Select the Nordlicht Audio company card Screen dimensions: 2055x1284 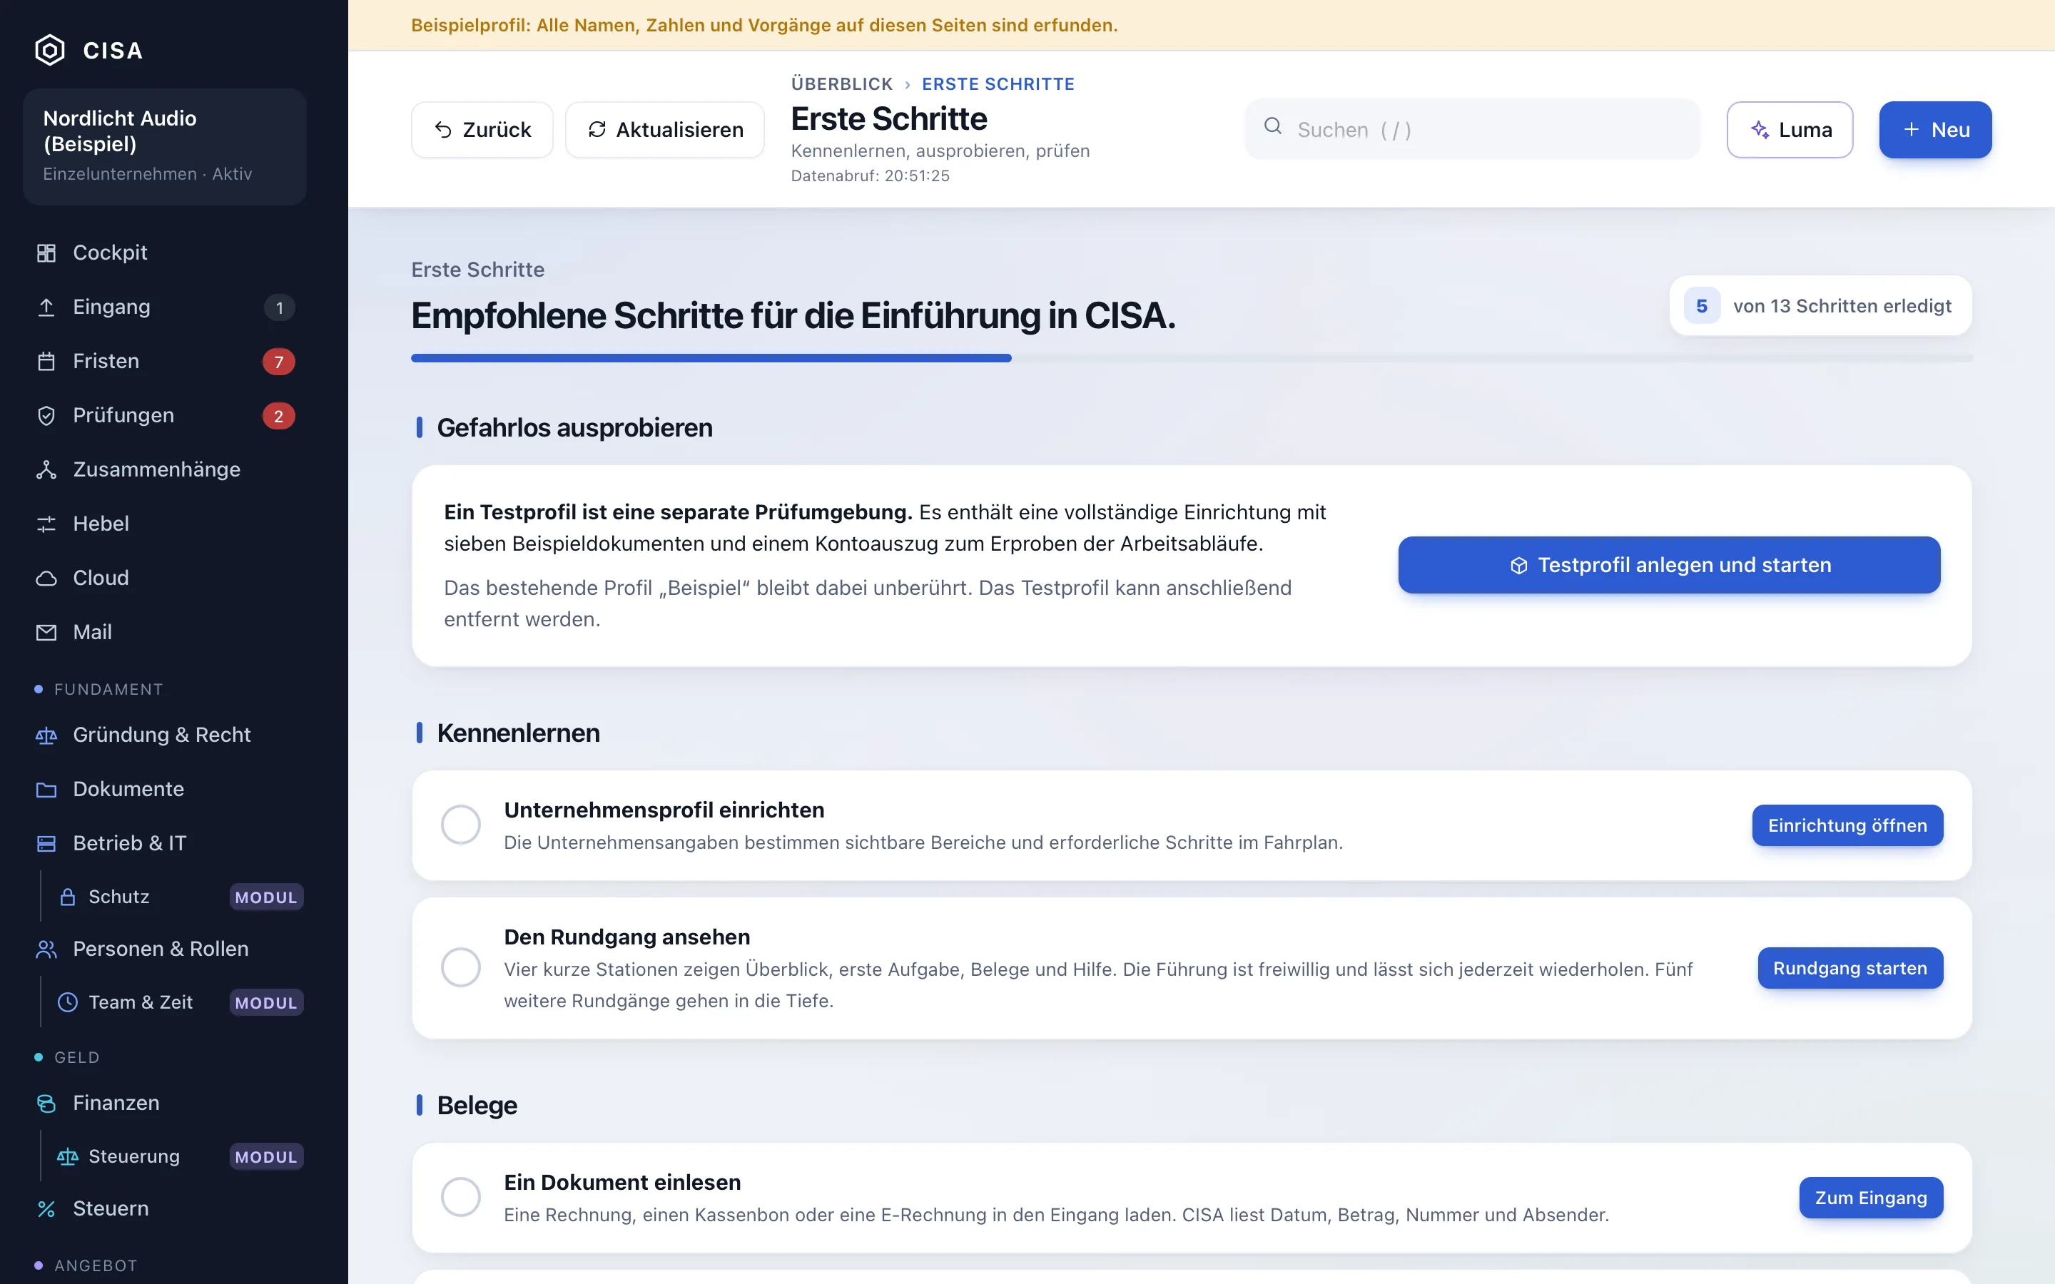[165, 146]
